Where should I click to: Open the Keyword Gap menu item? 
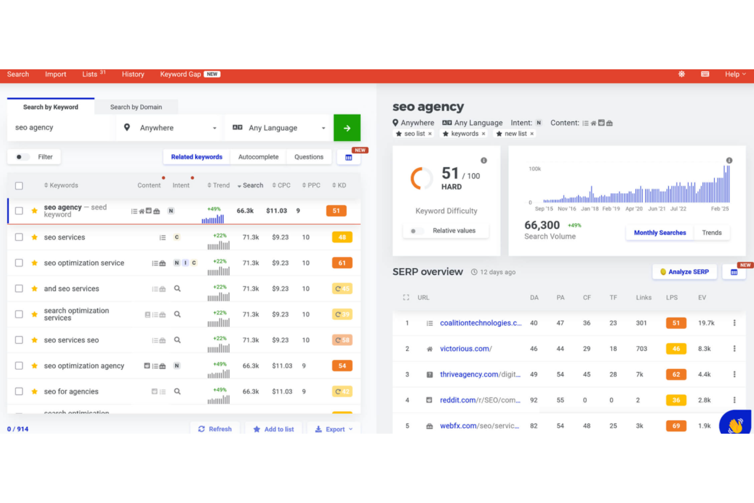tap(180, 74)
